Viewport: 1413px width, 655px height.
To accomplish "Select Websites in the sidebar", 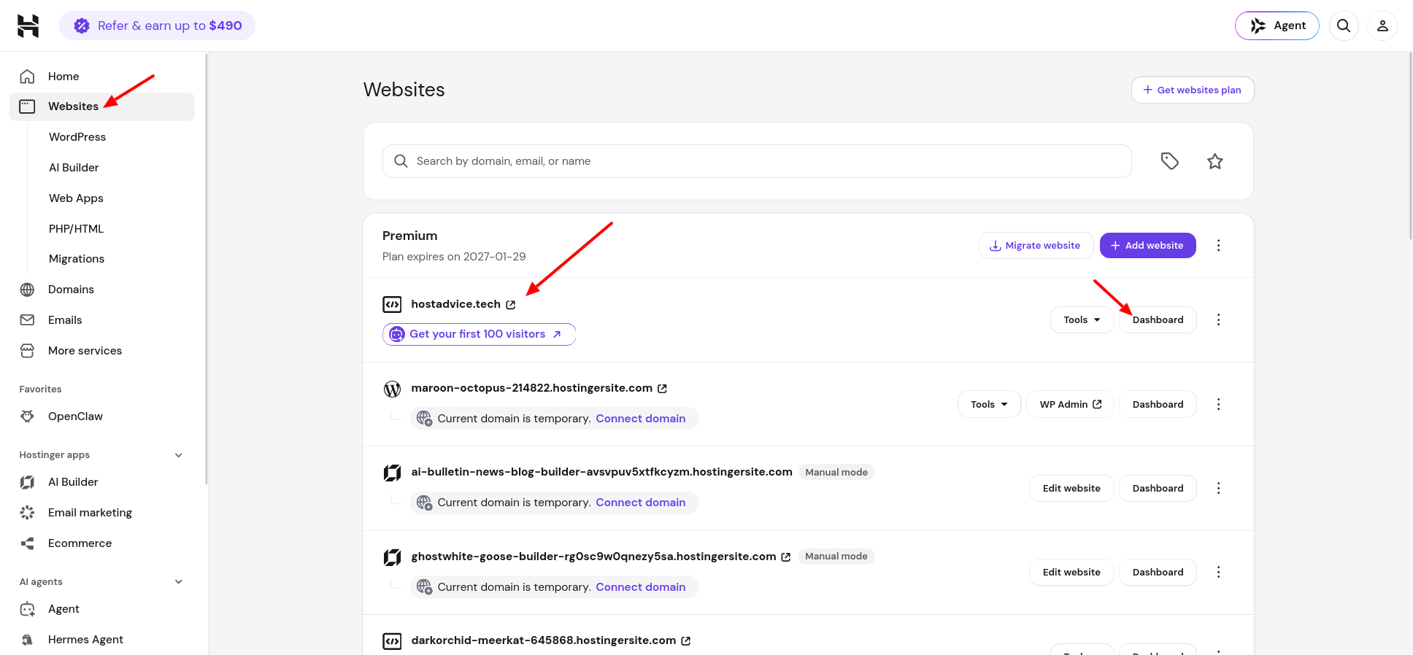I will pos(102,106).
